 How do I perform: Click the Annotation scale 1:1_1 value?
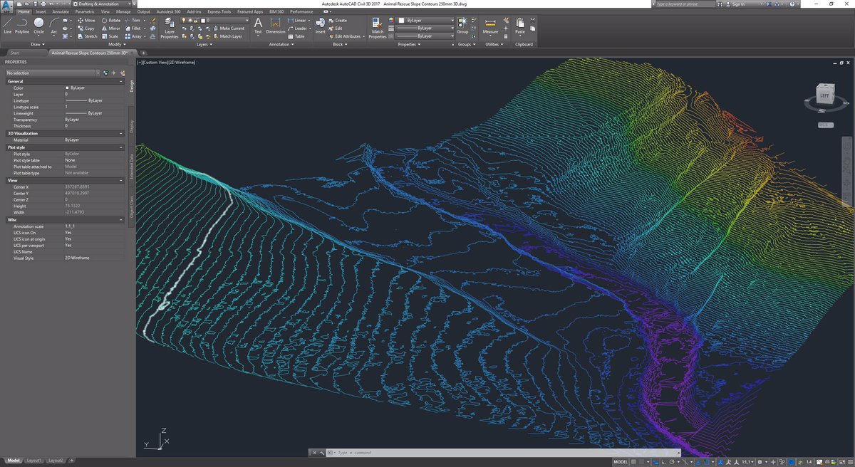94,226
